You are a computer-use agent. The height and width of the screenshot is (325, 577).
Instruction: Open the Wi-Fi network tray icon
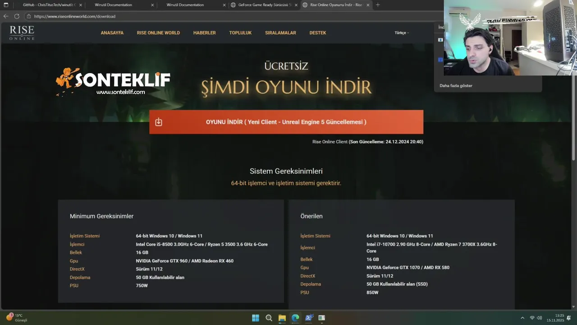coord(532,318)
